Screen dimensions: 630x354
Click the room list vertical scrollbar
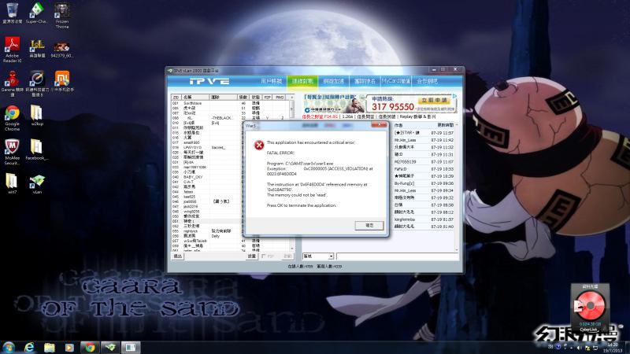(292, 172)
